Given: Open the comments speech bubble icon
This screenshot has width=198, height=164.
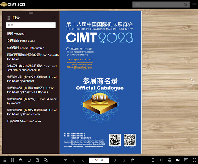Looking at the screenshot, I should (x=186, y=160).
